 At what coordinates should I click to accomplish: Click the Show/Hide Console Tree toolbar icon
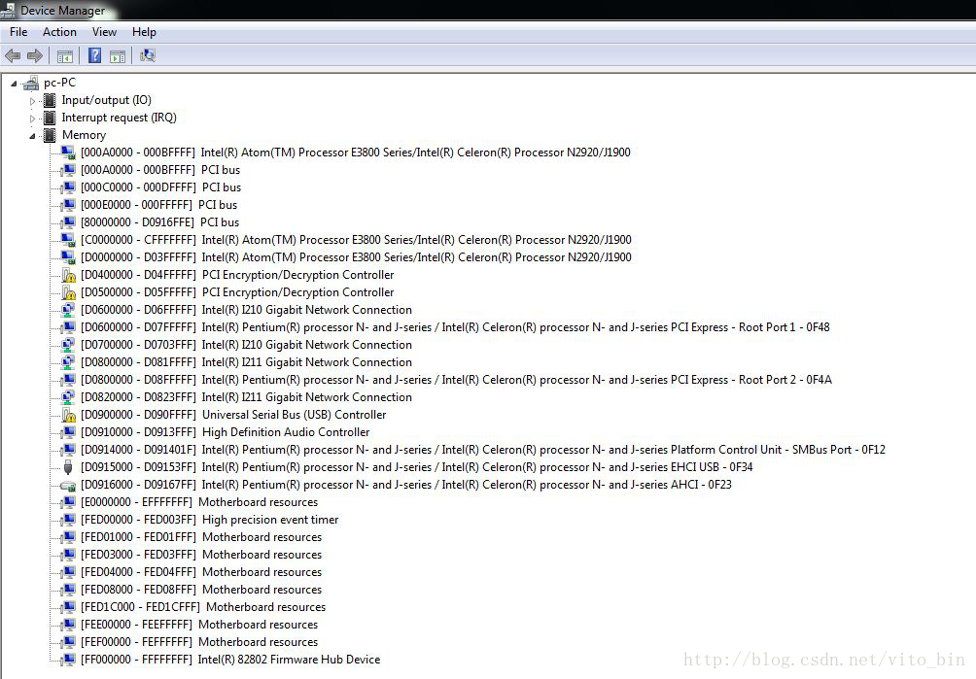pos(65,56)
